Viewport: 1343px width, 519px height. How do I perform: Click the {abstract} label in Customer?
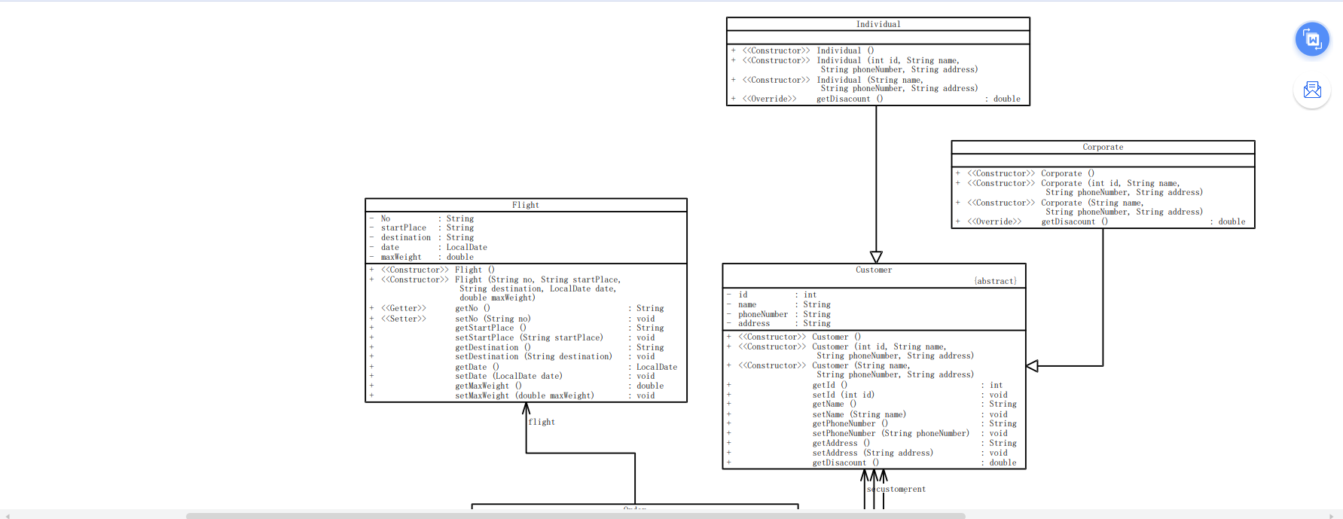995,281
